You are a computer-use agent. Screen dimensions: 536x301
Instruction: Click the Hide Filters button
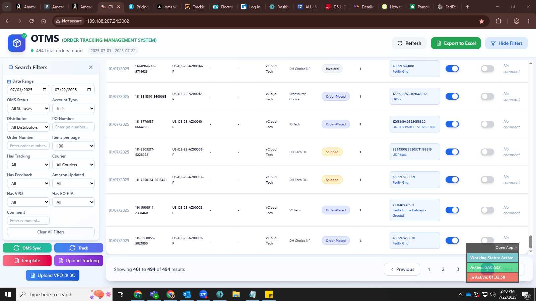coord(507,43)
